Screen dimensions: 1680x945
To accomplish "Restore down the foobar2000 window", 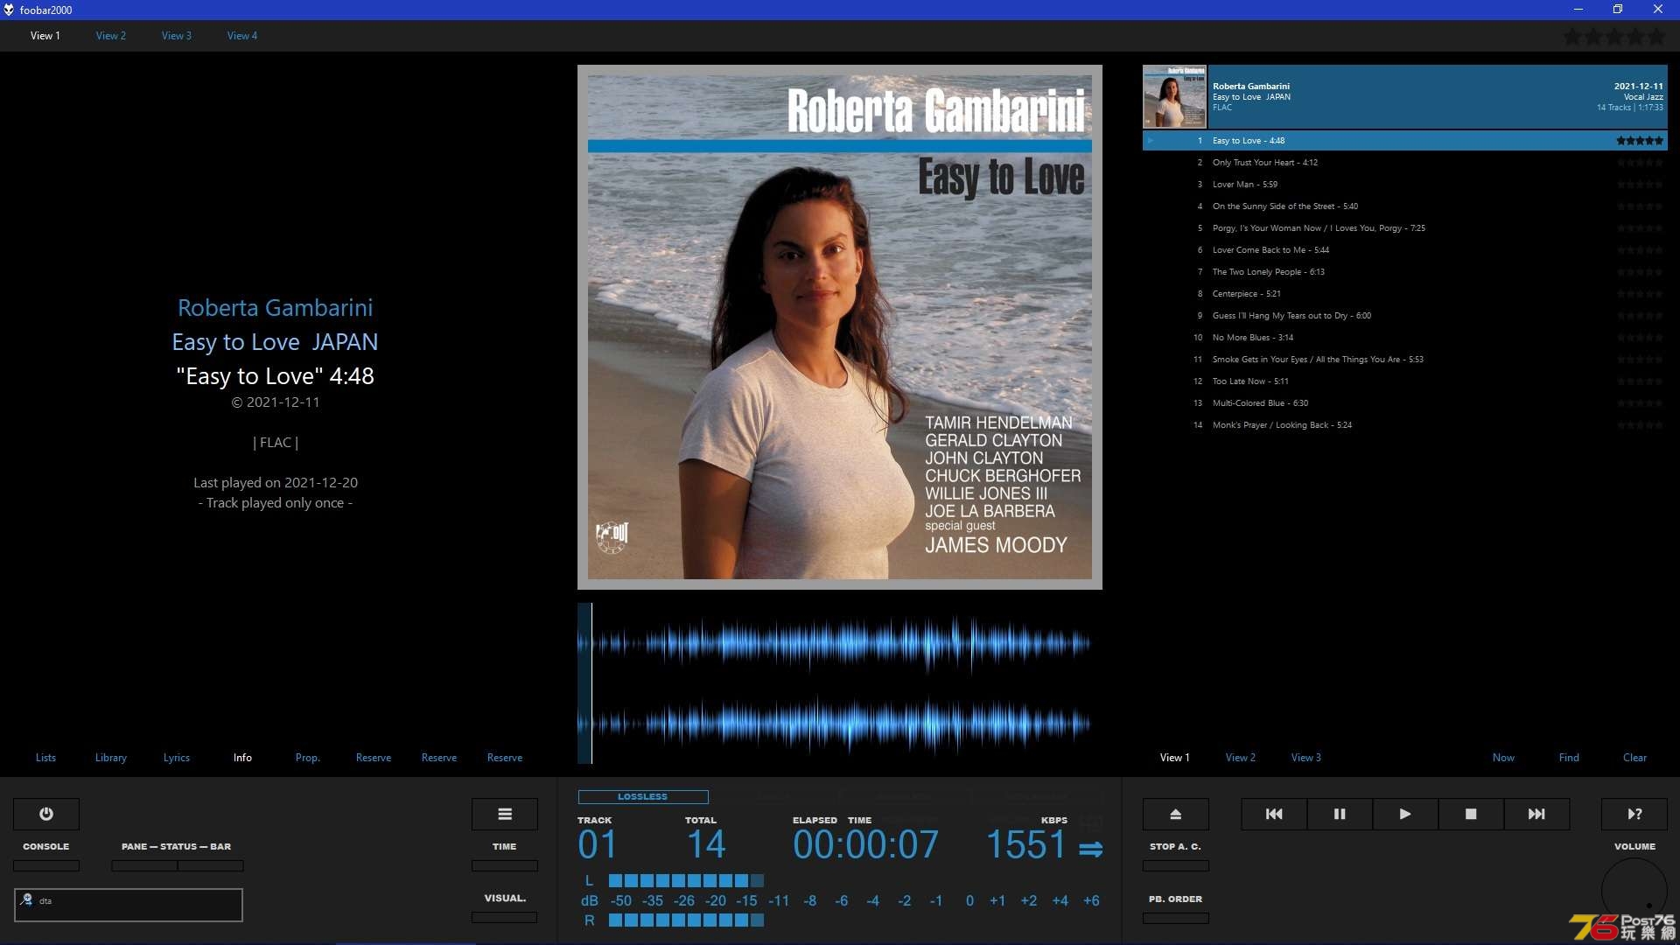I will (1618, 10).
